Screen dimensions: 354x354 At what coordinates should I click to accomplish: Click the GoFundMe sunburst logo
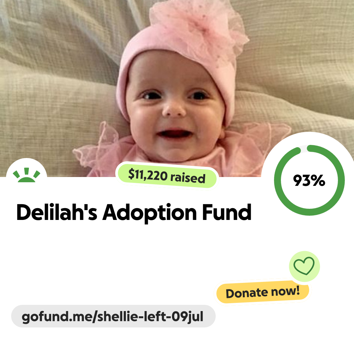coord(27,175)
